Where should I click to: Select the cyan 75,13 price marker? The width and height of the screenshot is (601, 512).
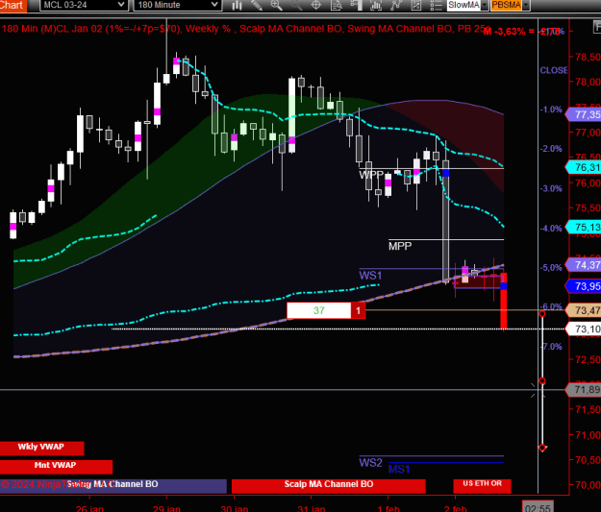pyautogui.click(x=584, y=227)
